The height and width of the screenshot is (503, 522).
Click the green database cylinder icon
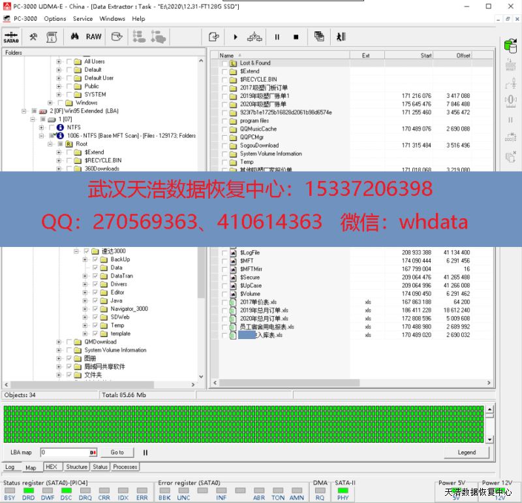(510, 46)
